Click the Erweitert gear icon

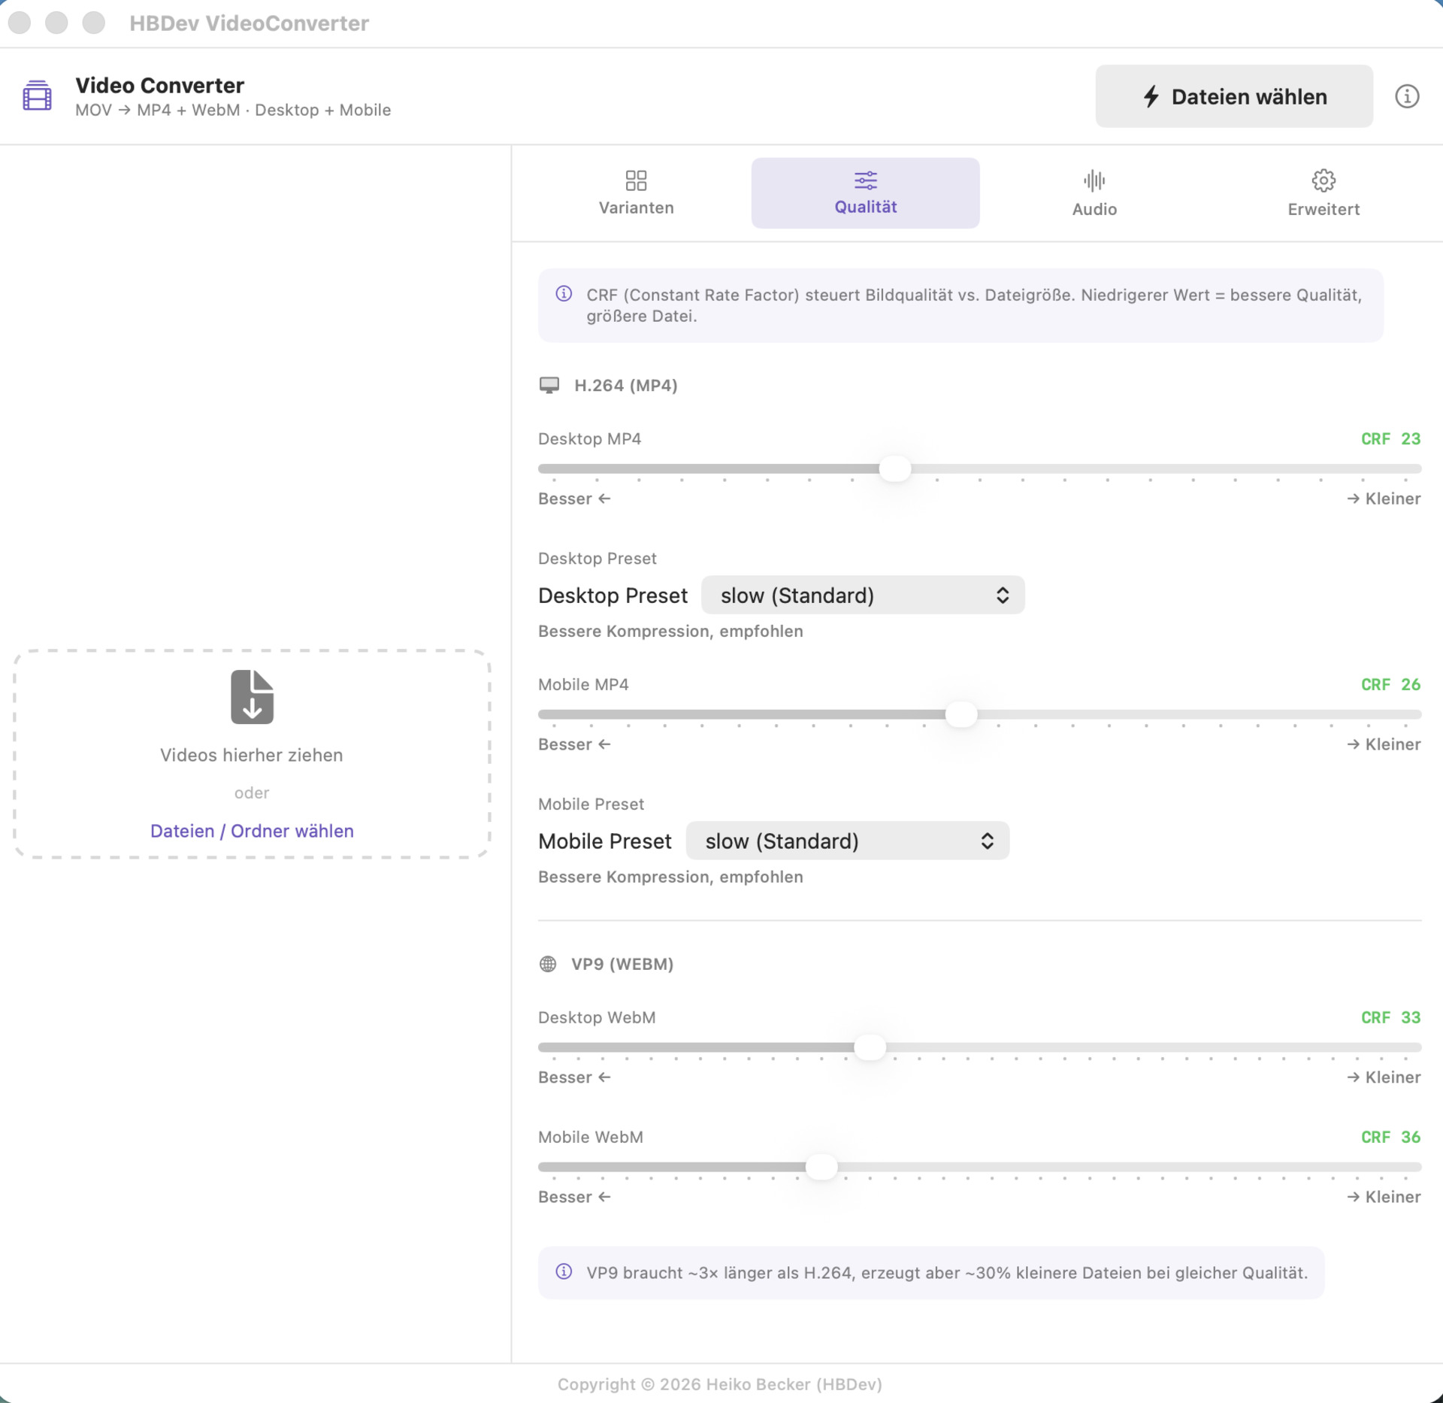point(1323,180)
